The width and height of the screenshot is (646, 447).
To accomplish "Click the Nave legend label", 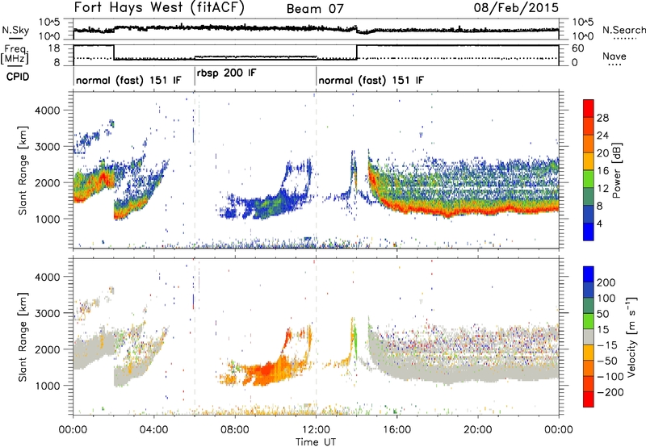I will [x=615, y=56].
